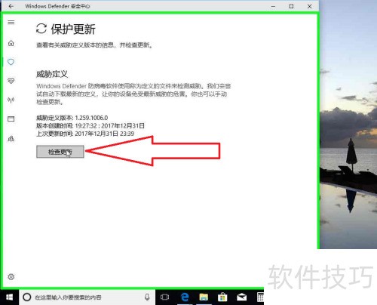Click the 上次更新时间 line
The image size is (377, 305).
click(85, 134)
